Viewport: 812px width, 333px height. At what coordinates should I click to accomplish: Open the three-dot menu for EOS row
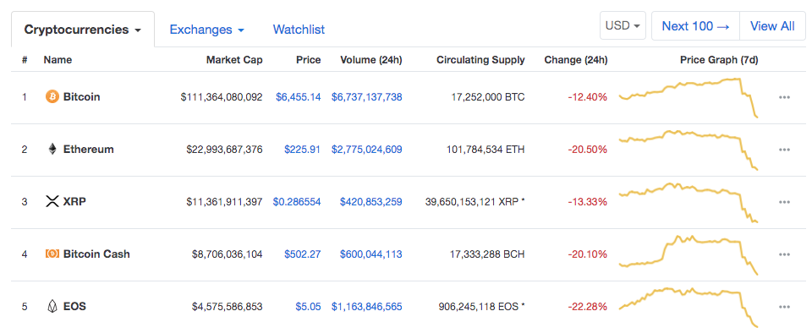[784, 307]
